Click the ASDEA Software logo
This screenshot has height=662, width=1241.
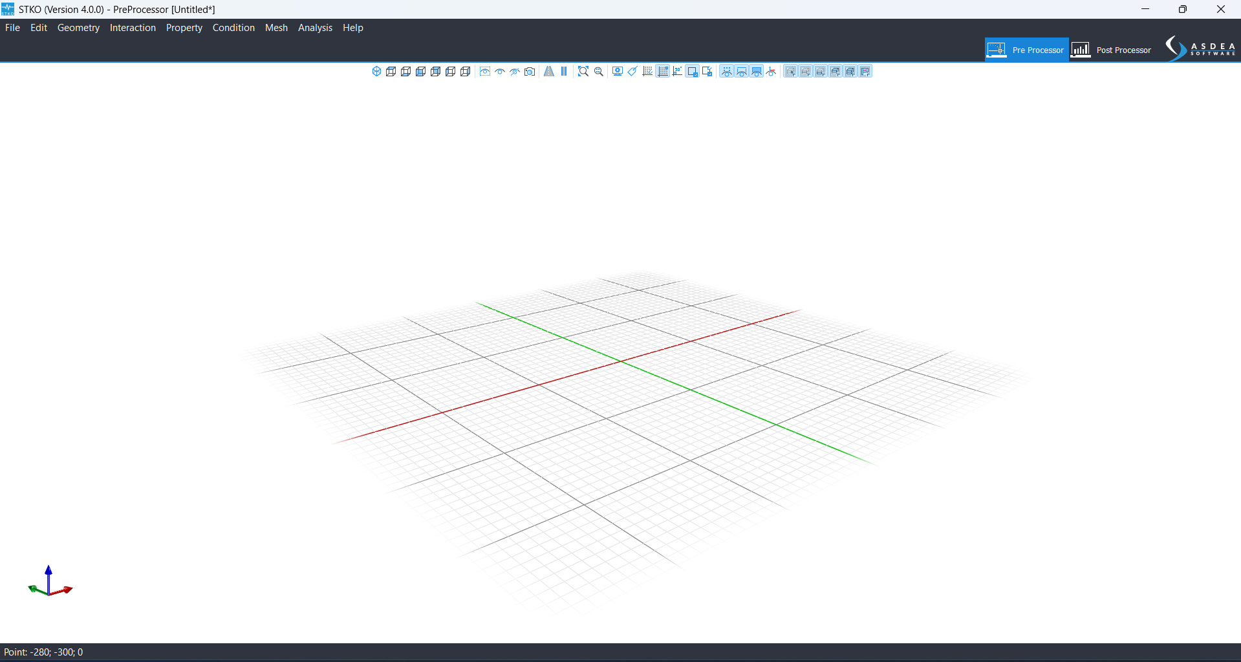pyautogui.click(x=1200, y=49)
